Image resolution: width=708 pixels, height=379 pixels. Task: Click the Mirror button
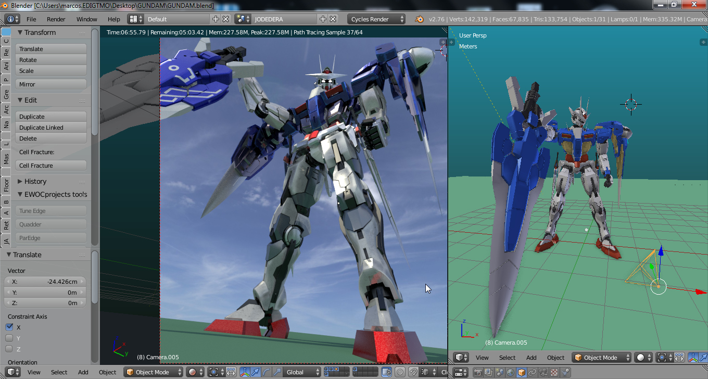coord(51,84)
